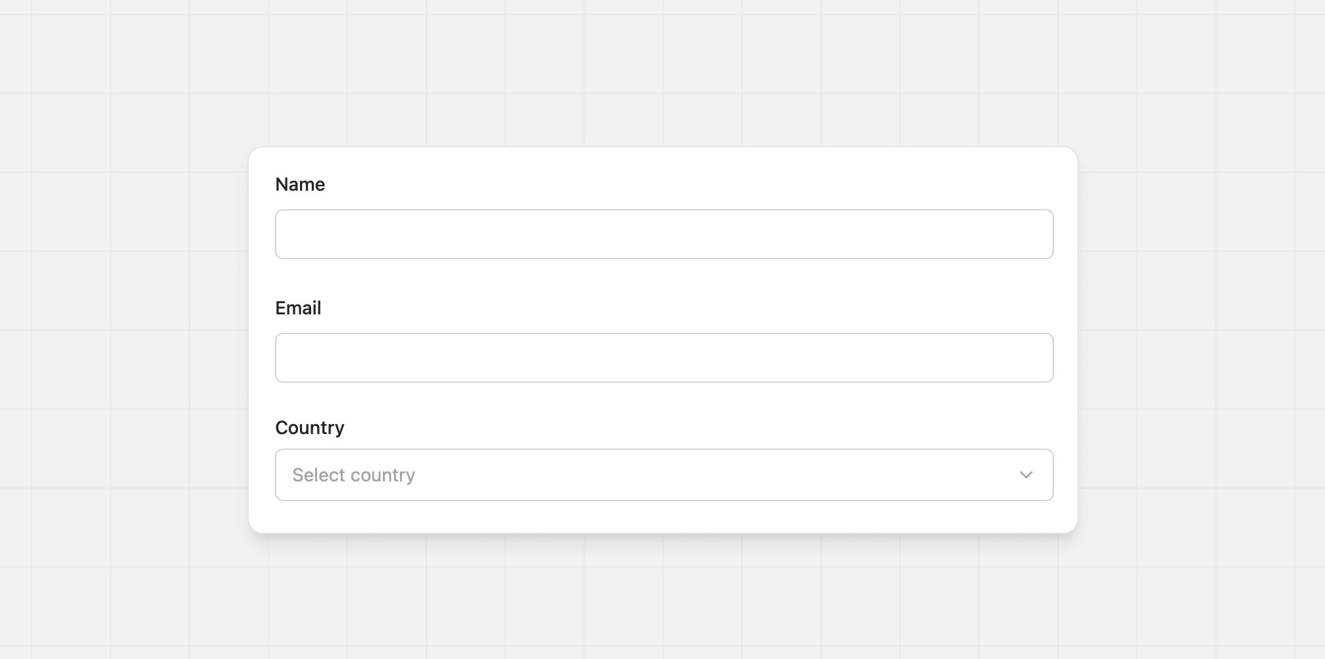This screenshot has height=659, width=1325.
Task: Place the cursor in the Name text box
Action: (663, 234)
